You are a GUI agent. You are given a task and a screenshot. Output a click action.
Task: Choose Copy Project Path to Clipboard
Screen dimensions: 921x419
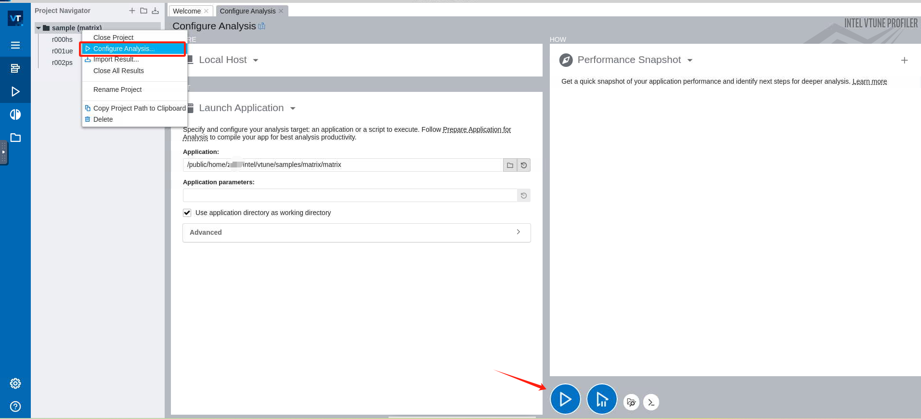(134, 108)
